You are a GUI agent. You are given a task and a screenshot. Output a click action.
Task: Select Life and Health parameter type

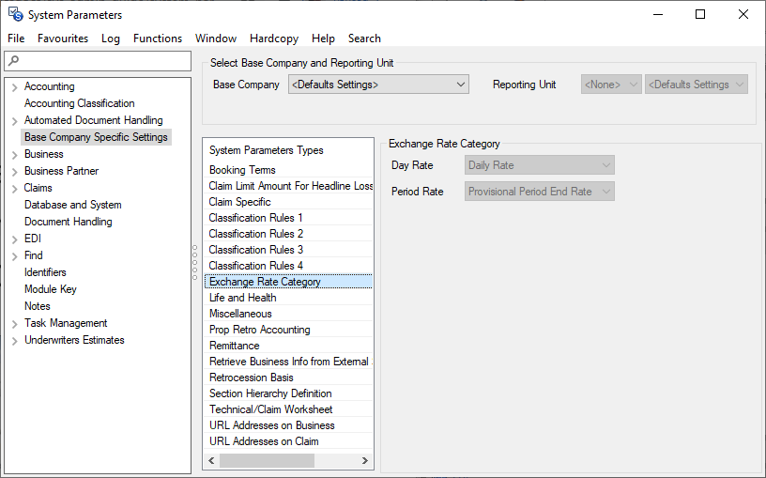click(242, 298)
